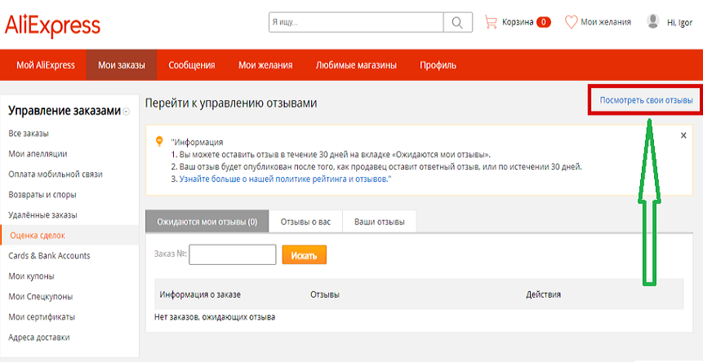The image size is (703, 362).
Task: Click the orange Искать button
Action: pyautogui.click(x=304, y=255)
